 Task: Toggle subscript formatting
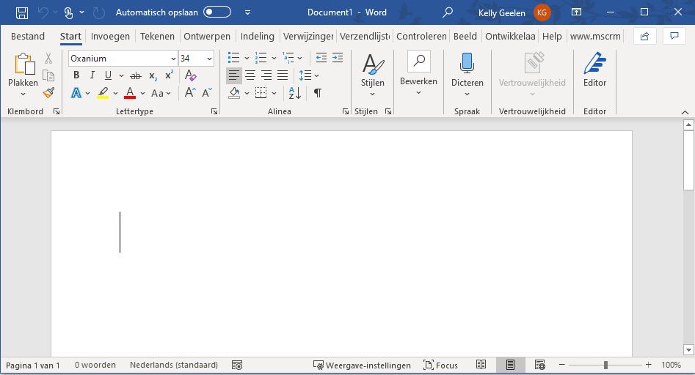point(153,75)
